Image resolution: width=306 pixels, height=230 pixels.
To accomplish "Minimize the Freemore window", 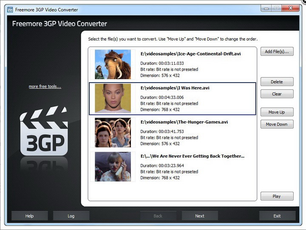I will (266, 9).
